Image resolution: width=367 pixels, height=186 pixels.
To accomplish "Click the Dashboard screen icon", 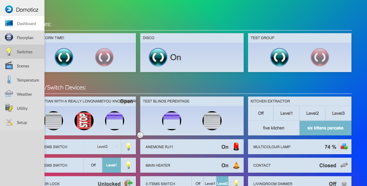I will pyautogui.click(x=9, y=23).
